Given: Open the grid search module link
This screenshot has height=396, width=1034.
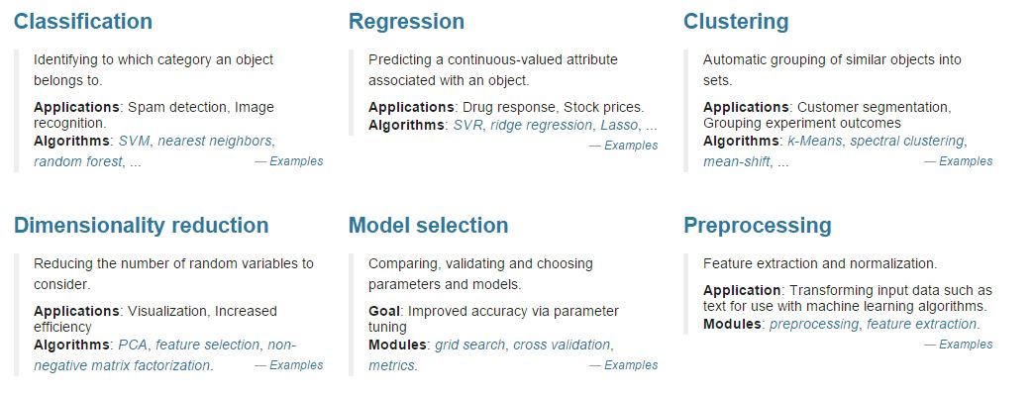Looking at the screenshot, I should (x=469, y=345).
